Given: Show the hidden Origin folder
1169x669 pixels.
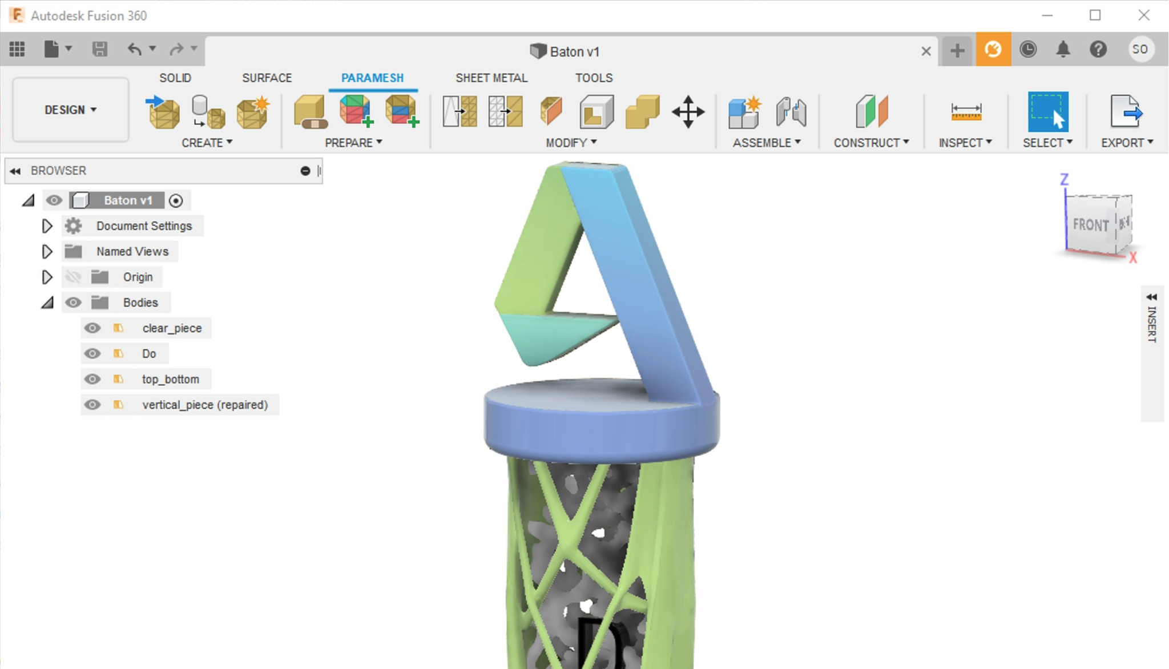Looking at the screenshot, I should tap(73, 277).
